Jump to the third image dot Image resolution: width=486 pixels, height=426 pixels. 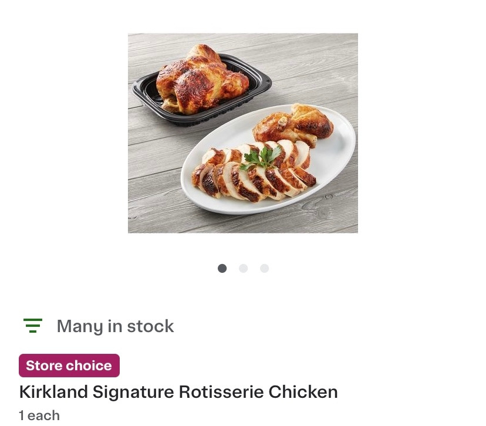(x=264, y=268)
